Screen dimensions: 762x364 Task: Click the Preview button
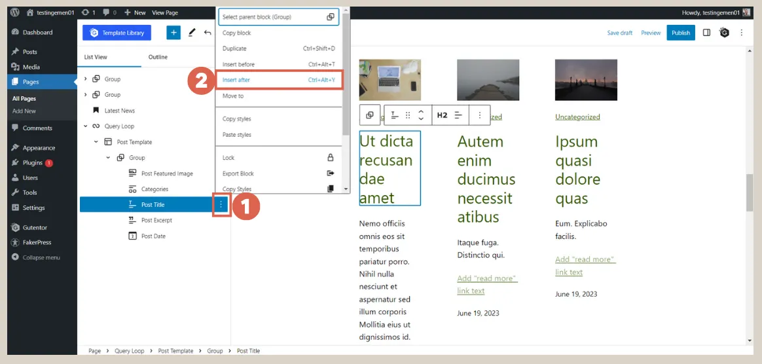pos(651,33)
